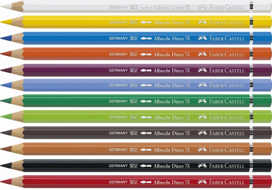Viewport: 272px width, 190px height.
Task: Click the jousting knights logo on the orange pencil
Action: coord(202,54)
